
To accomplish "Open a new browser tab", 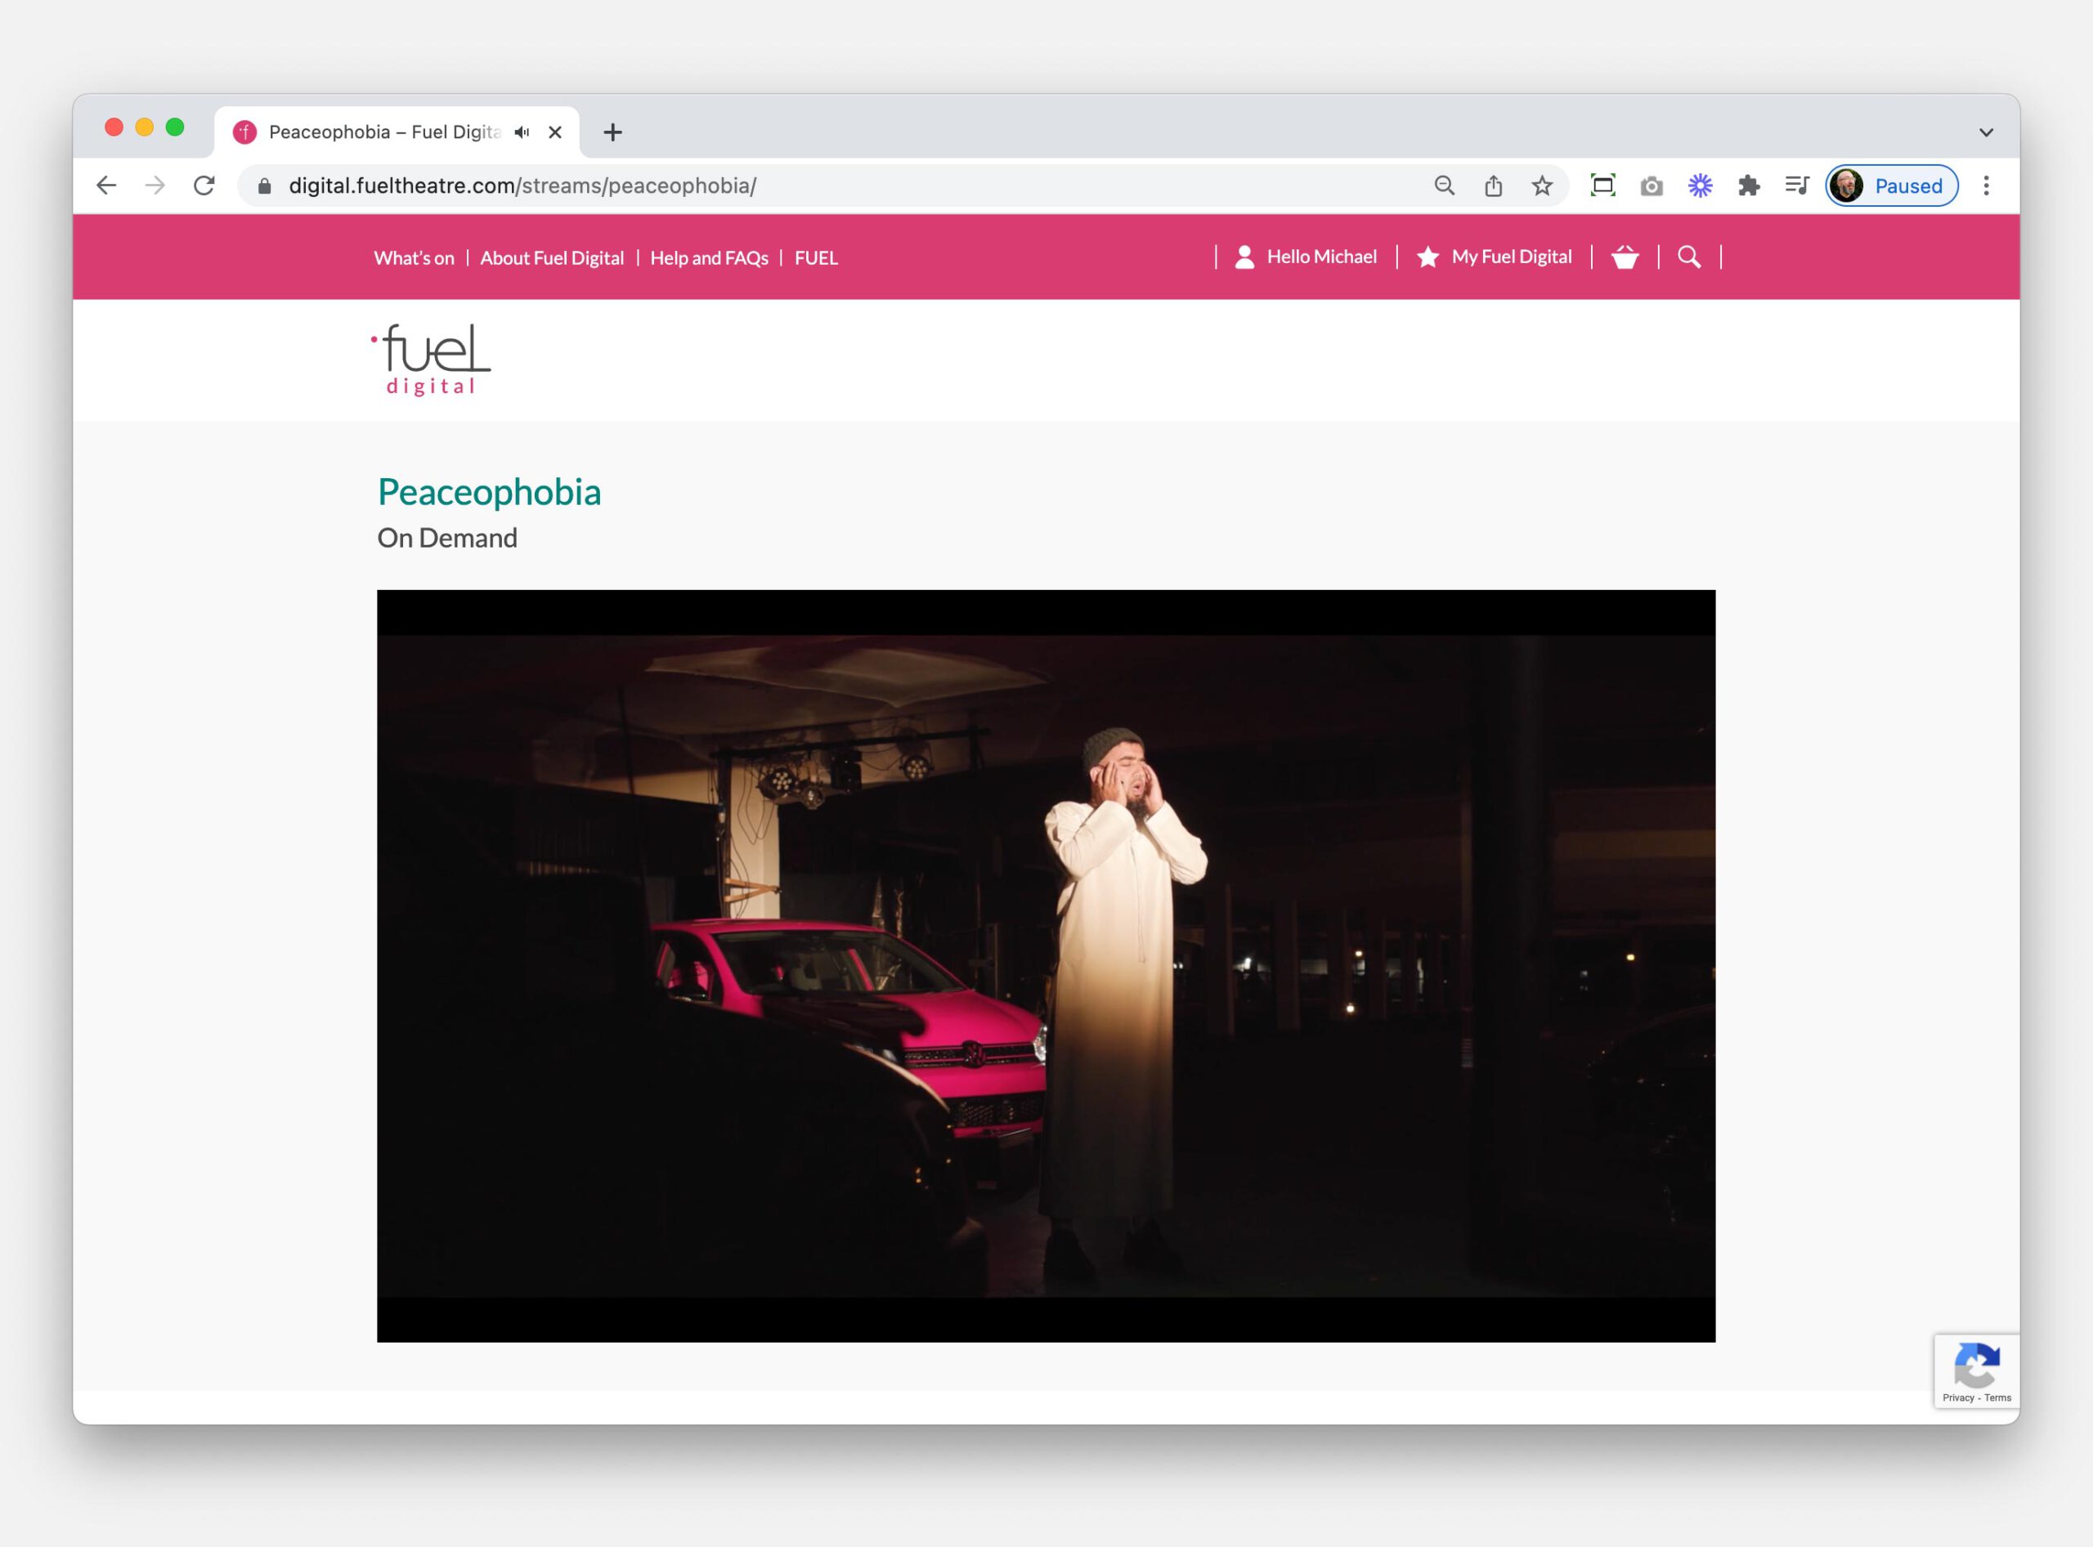I will (x=612, y=132).
